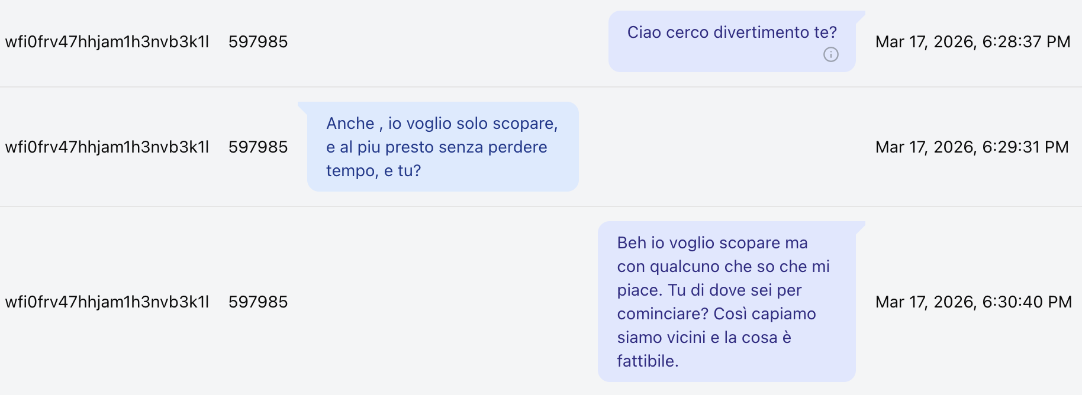Click 'tempo, e tu?' in the left bubble
Viewport: 1082px width, 395px height.
tap(373, 170)
